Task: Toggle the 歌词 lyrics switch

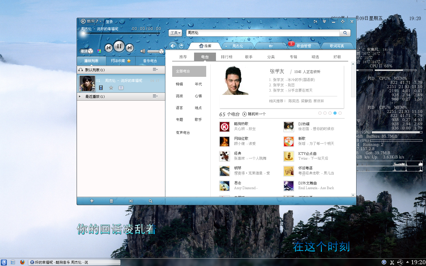Action: coord(86,51)
